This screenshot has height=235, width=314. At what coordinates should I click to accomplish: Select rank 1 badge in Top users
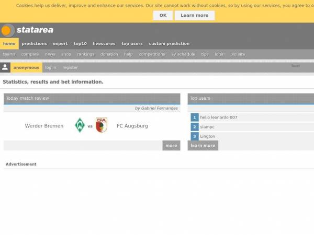(195, 118)
